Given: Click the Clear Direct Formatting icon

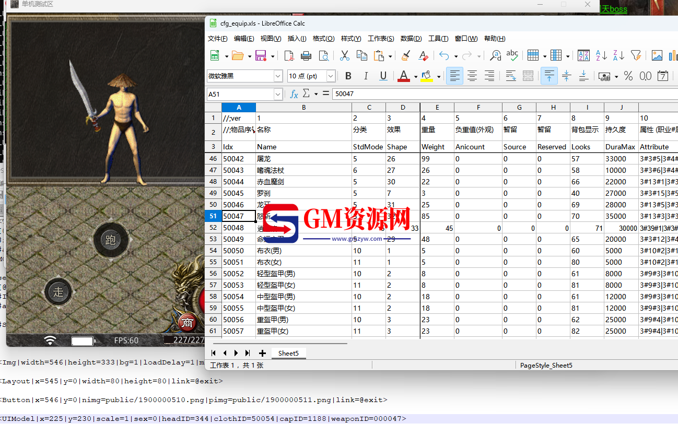Looking at the screenshot, I should pyautogui.click(x=423, y=56).
